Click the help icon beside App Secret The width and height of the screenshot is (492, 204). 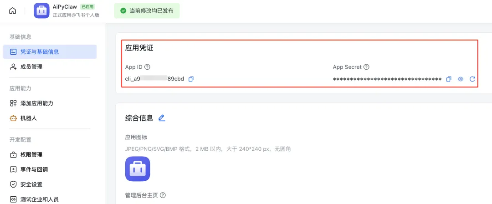tap(366, 67)
